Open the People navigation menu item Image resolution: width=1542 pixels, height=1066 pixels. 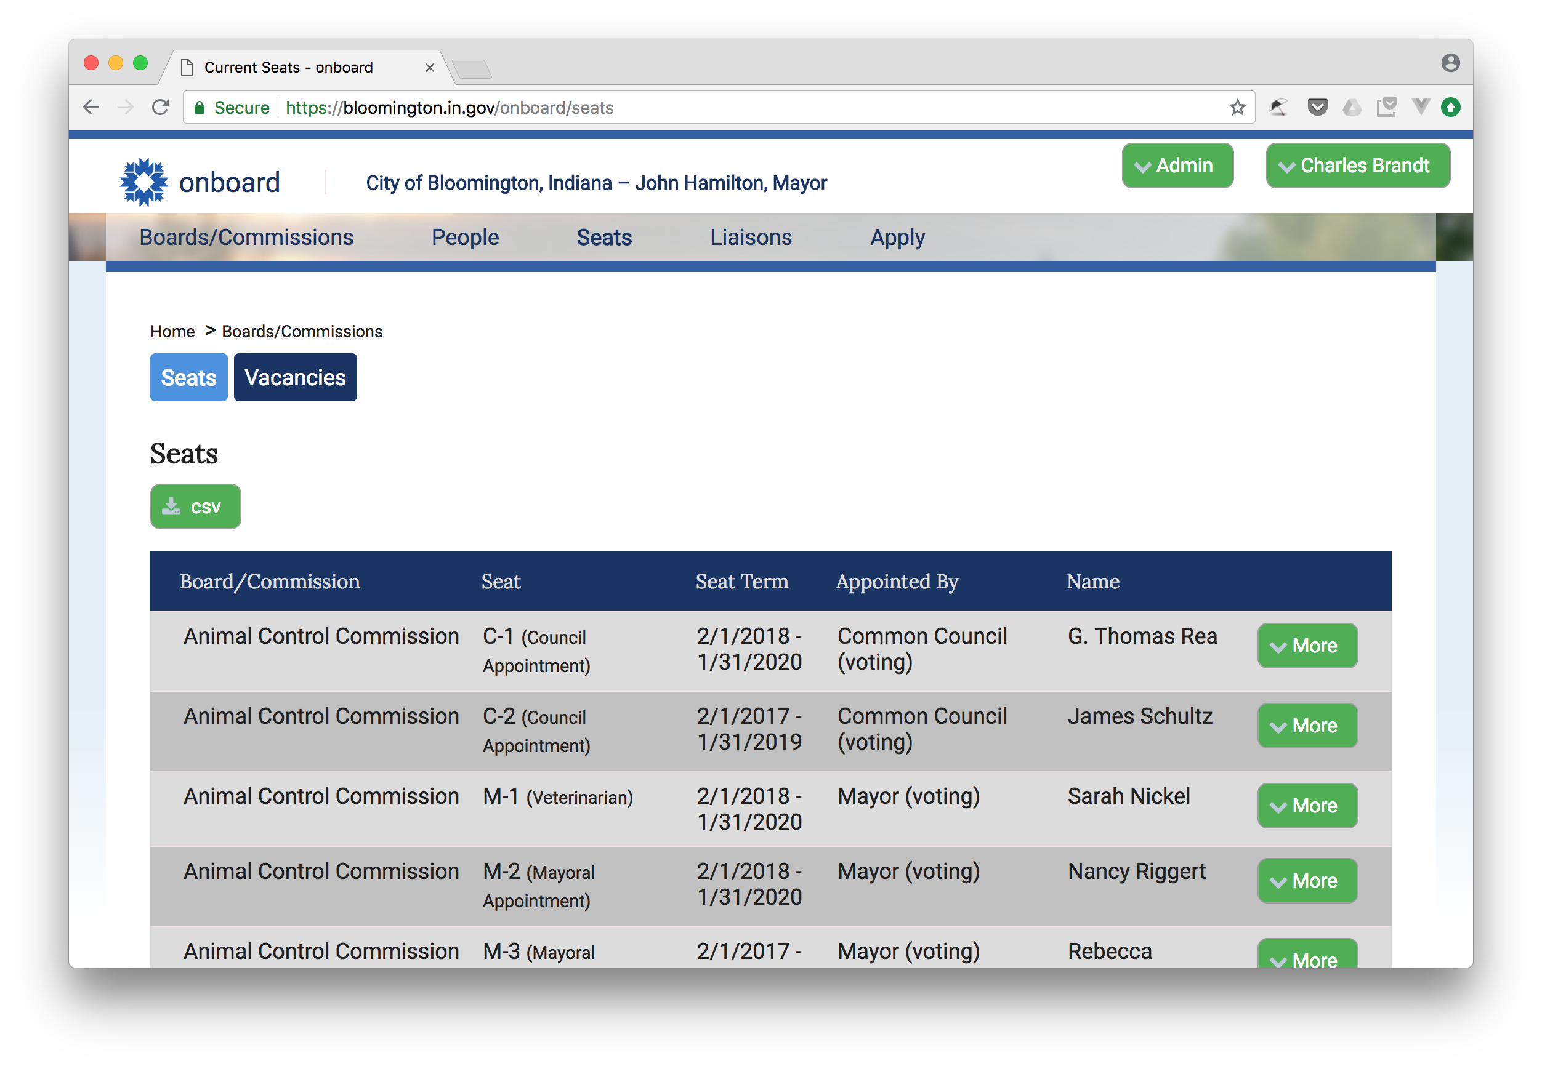click(x=465, y=237)
